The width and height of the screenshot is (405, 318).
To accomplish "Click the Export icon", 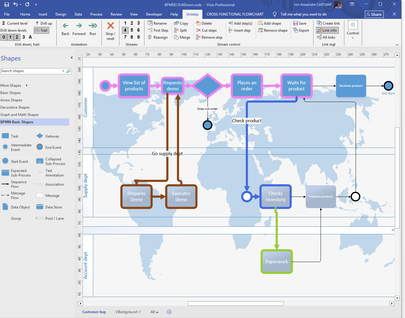I will coord(296,30).
